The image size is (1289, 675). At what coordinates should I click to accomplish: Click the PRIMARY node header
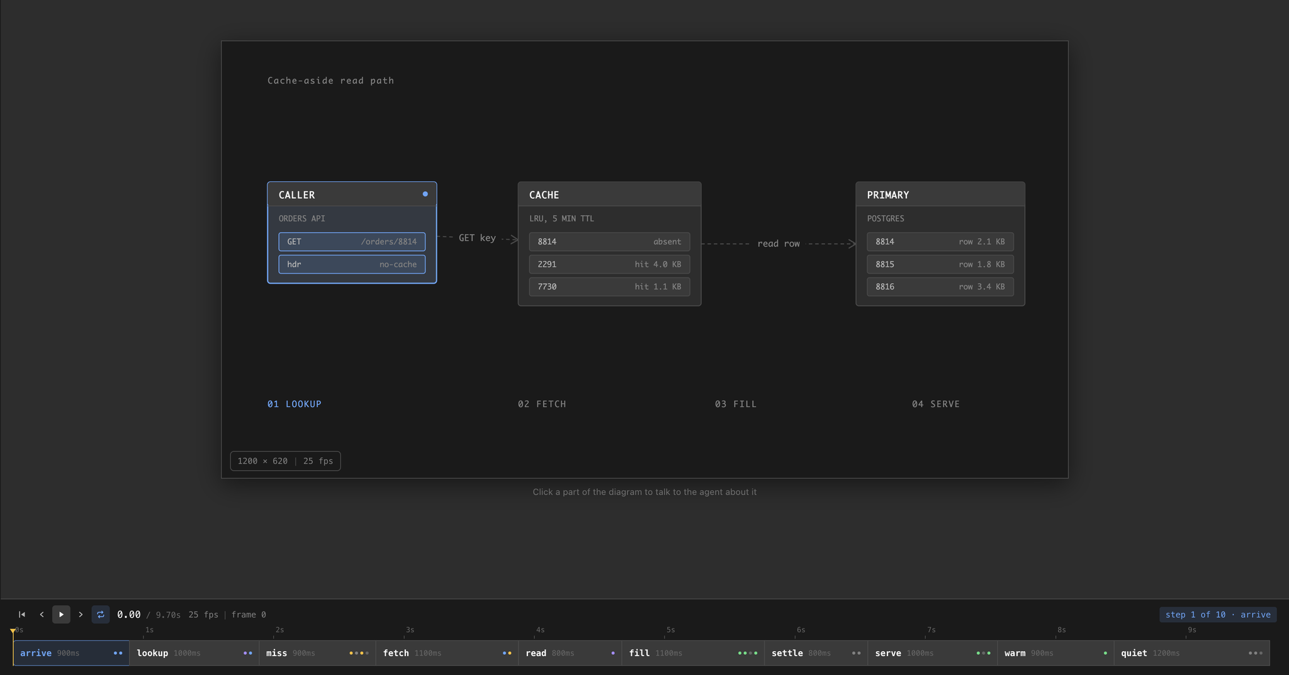pyautogui.click(x=940, y=194)
